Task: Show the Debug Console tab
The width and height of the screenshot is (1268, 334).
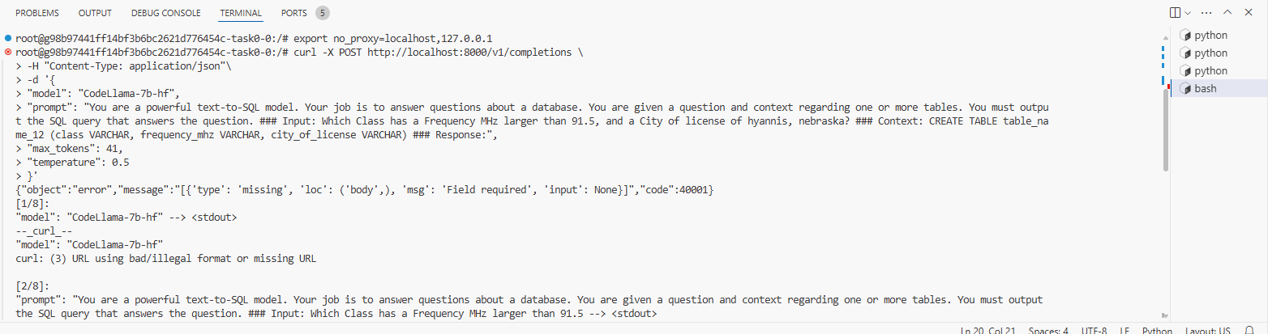Action: [x=166, y=14]
